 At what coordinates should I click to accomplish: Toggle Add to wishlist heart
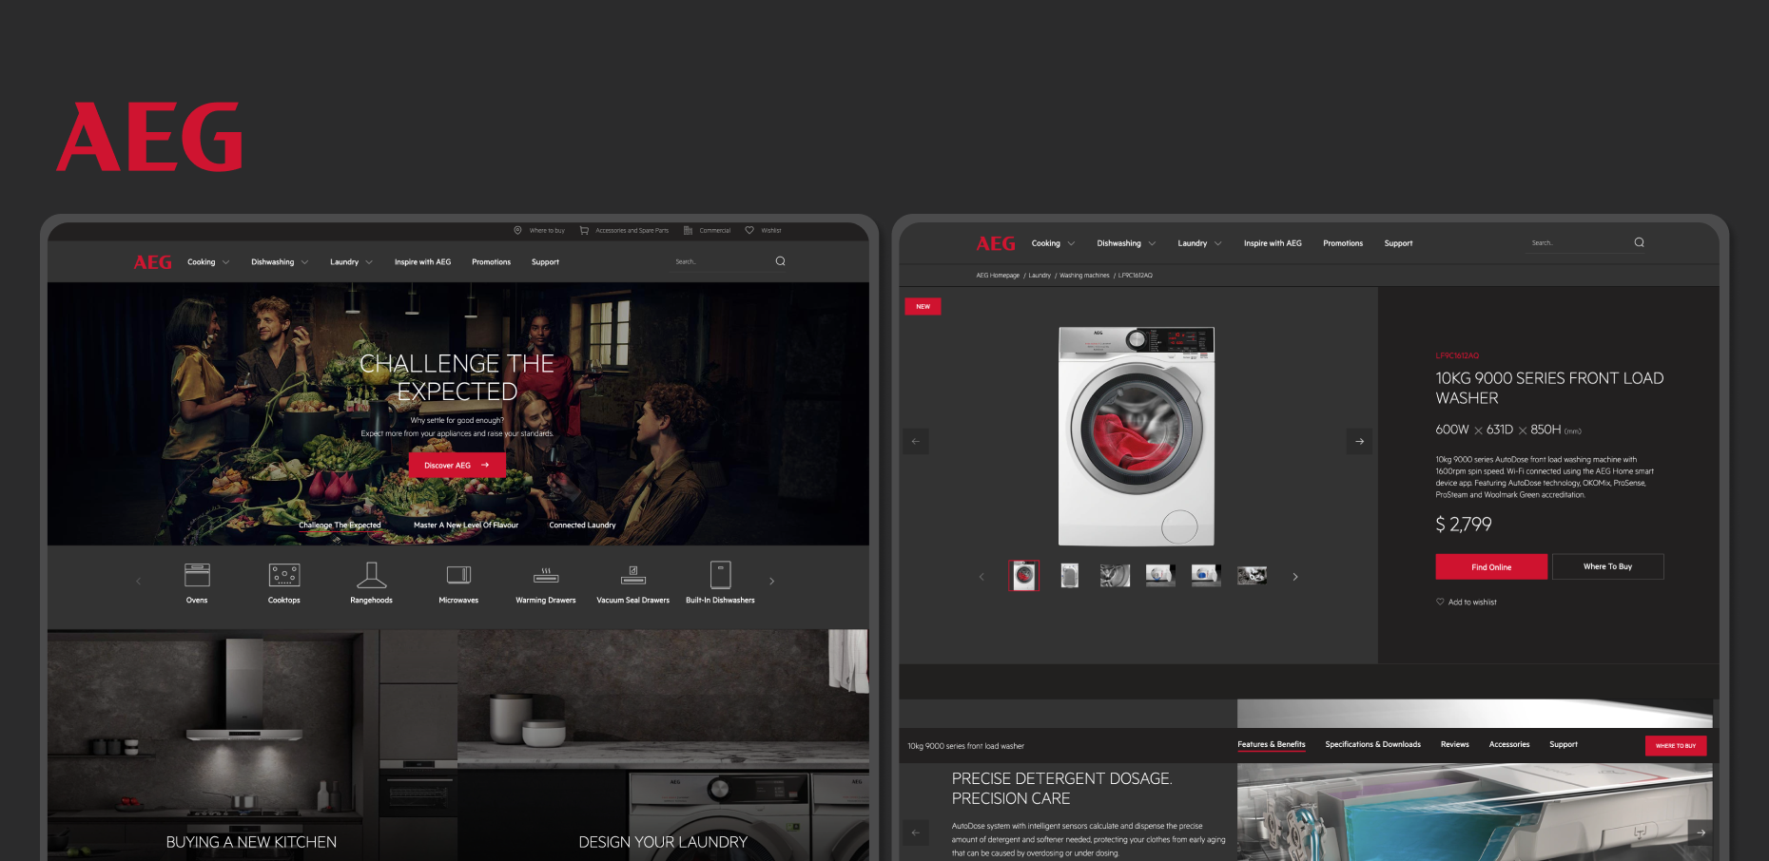(1439, 602)
